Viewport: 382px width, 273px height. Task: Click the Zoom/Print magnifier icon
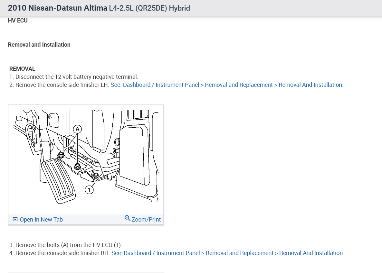tap(128, 218)
